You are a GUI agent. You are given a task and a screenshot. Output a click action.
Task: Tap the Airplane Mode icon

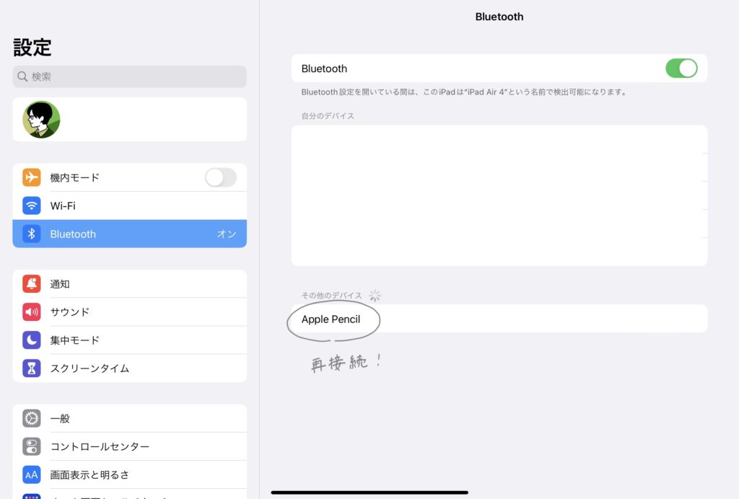(32, 177)
